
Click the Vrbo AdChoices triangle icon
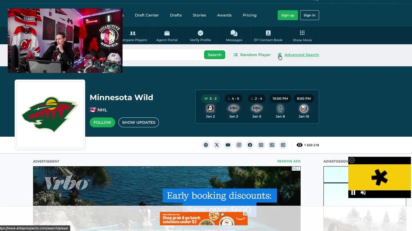pyautogui.click(x=294, y=168)
